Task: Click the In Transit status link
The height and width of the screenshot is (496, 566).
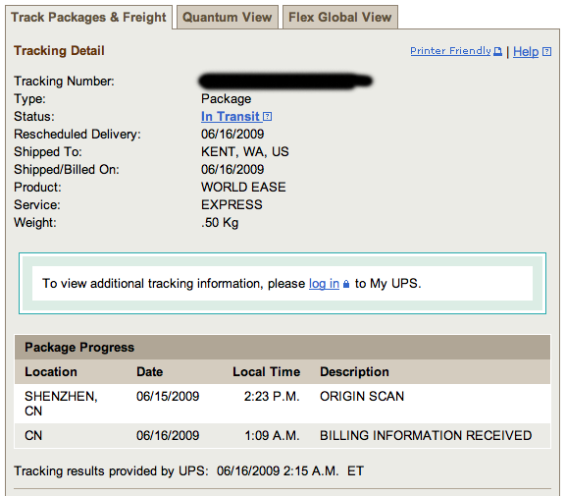Action: coord(231,117)
